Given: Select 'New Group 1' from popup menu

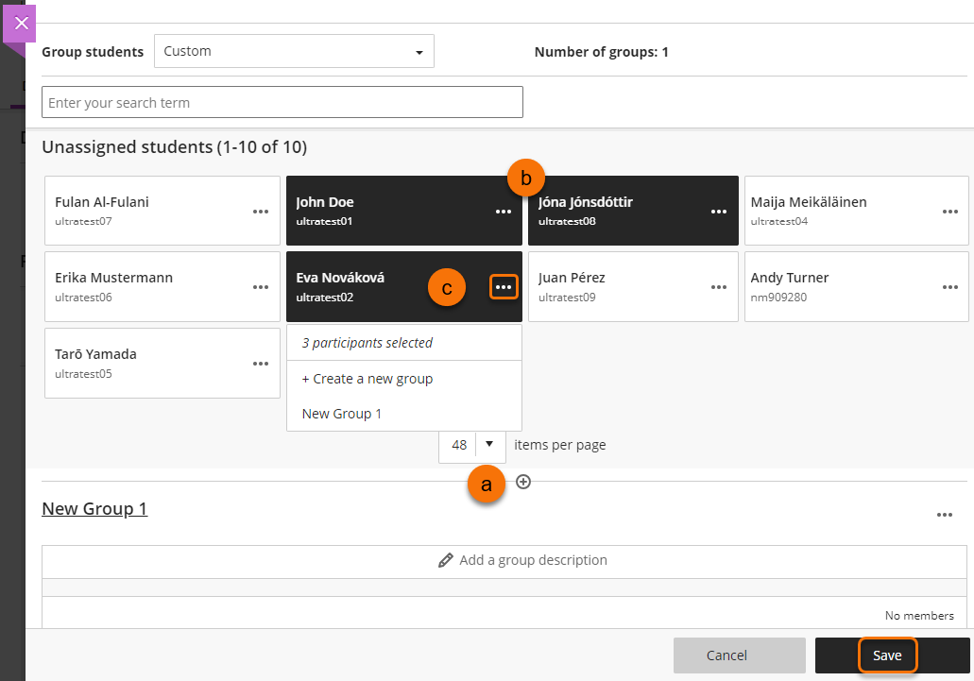Looking at the screenshot, I should [342, 414].
